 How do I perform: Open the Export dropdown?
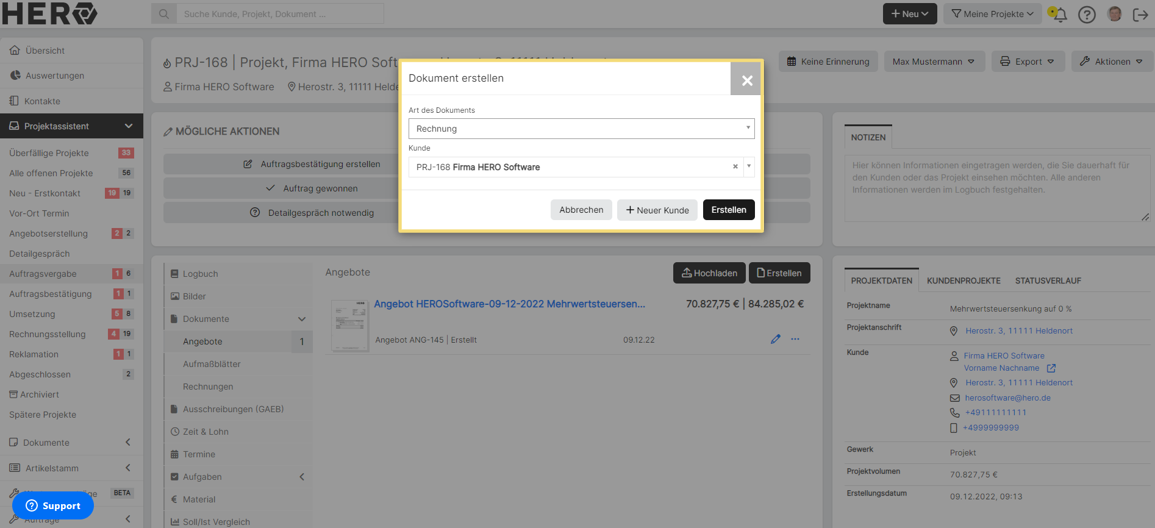click(x=1028, y=62)
